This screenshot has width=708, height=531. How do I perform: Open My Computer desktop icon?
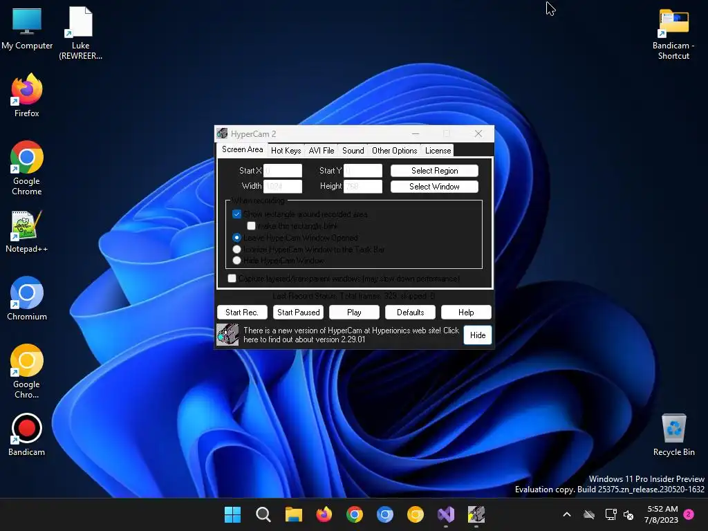tap(27, 28)
